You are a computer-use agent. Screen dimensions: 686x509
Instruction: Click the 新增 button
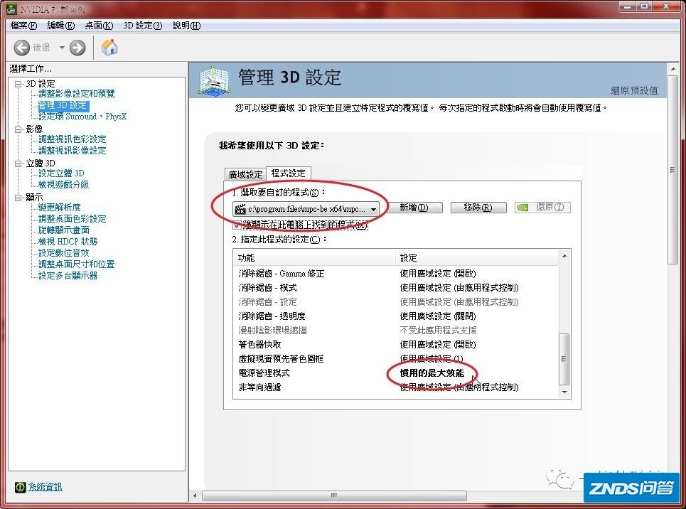click(414, 207)
